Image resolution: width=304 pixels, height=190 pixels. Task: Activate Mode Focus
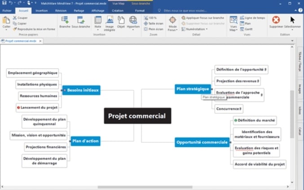pos(172,23)
